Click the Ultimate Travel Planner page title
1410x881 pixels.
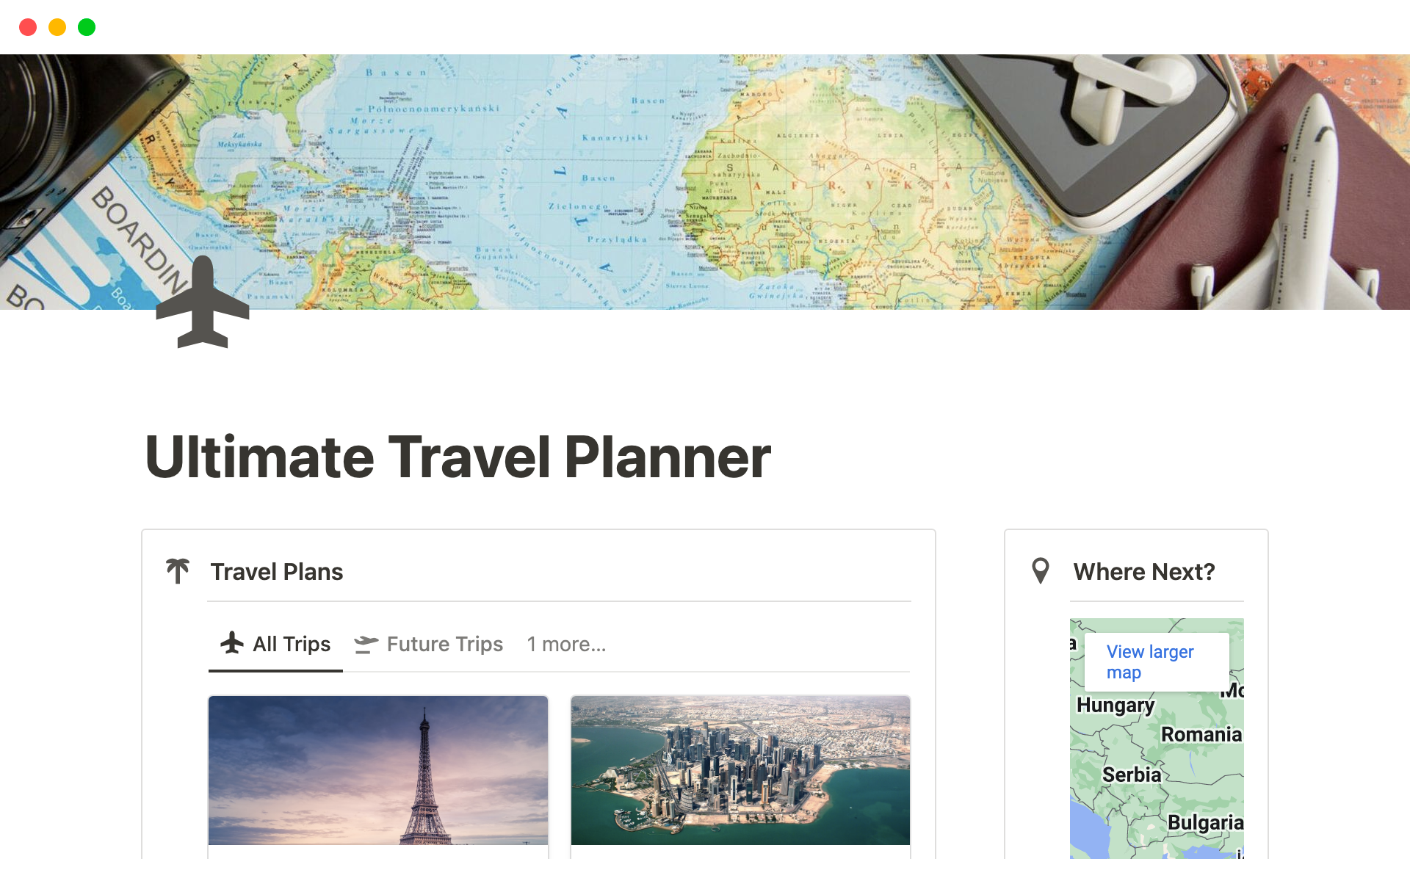click(458, 457)
